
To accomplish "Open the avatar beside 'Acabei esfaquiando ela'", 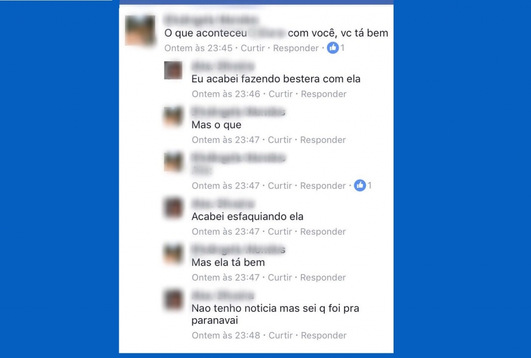I will coord(173,208).
